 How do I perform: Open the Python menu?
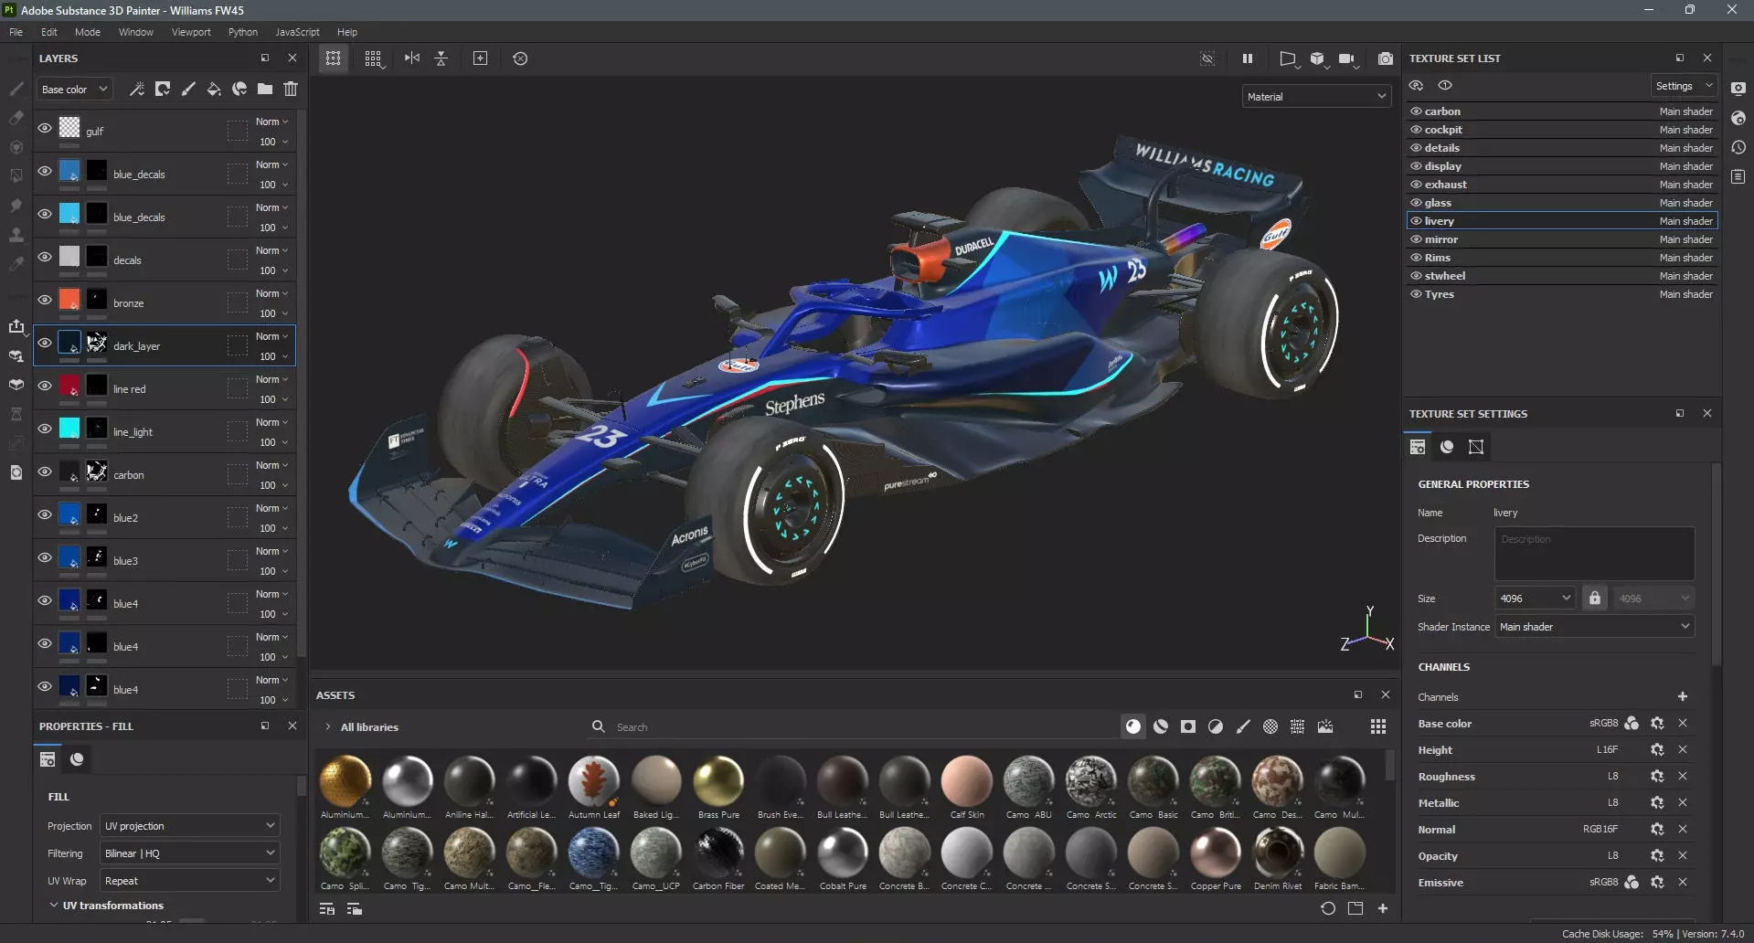[243, 32]
